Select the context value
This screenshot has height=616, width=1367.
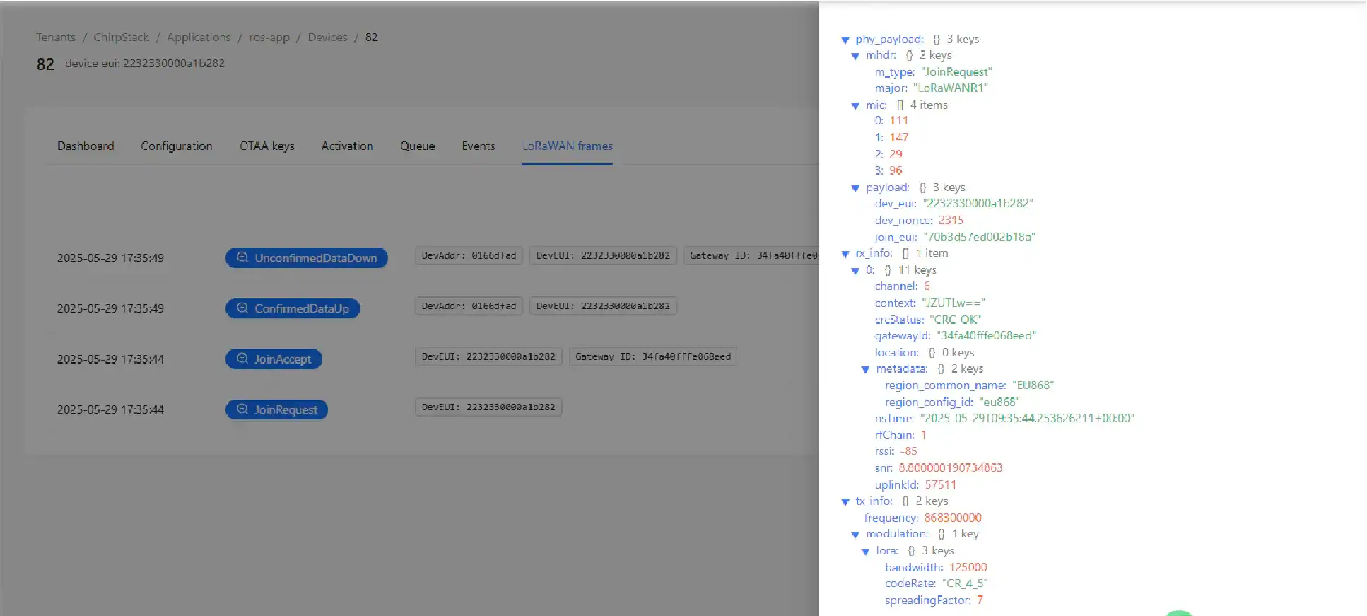953,303
